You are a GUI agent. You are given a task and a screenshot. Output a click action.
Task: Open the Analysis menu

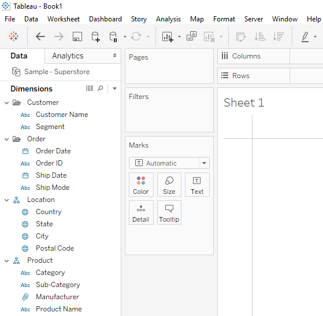pyautogui.click(x=168, y=19)
